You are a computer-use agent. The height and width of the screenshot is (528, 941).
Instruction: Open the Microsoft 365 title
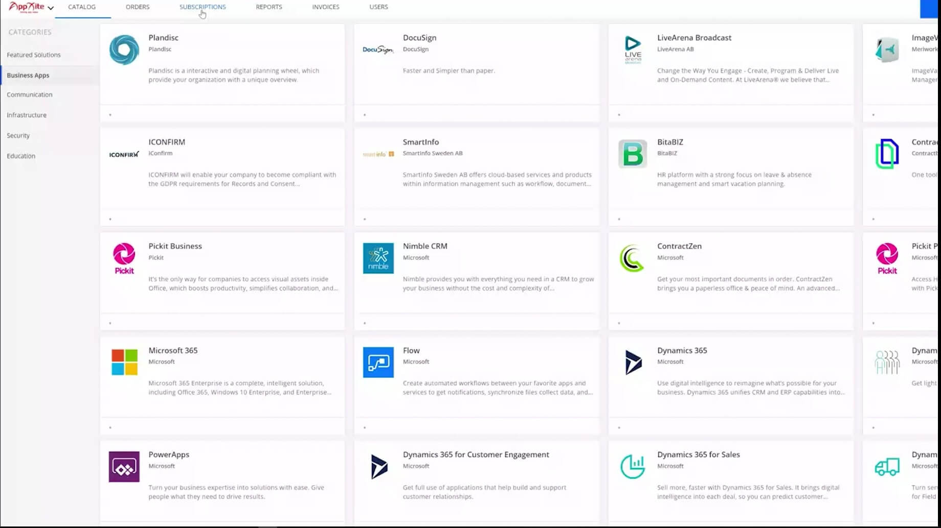173,350
